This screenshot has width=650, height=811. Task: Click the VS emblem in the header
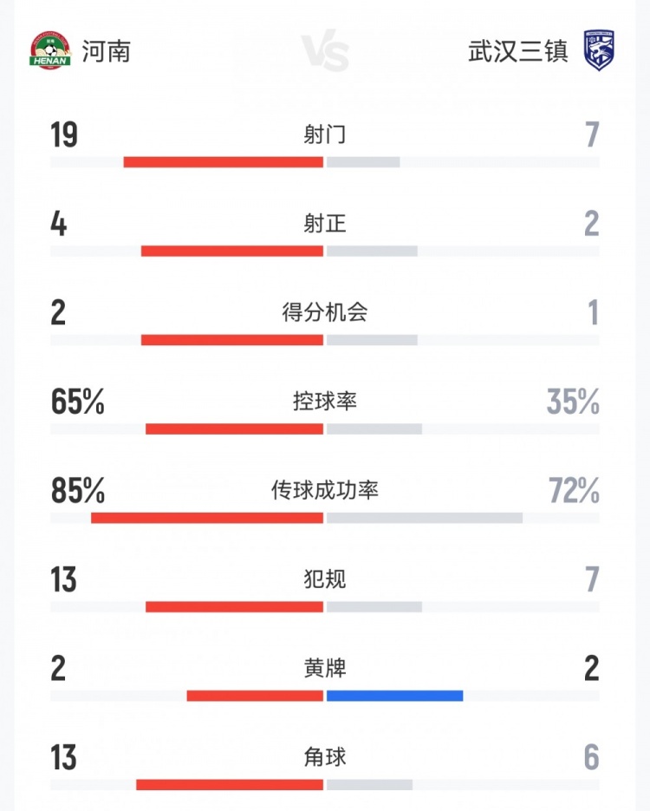point(326,52)
